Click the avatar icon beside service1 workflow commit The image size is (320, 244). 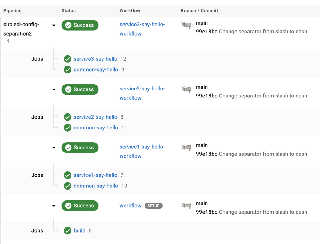click(x=186, y=148)
